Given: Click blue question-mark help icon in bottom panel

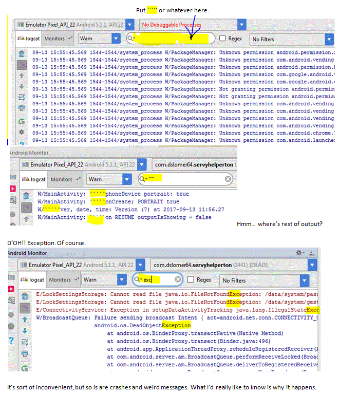Looking at the screenshot, I should pyautogui.click(x=11, y=341).
